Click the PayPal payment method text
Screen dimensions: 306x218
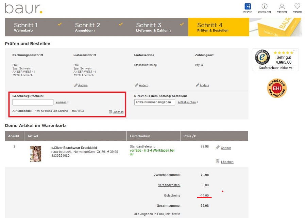[x=199, y=65]
